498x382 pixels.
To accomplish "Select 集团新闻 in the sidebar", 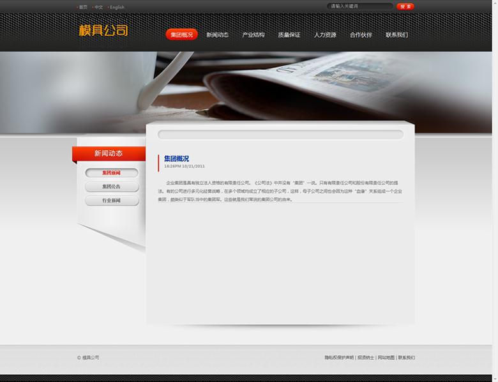I will pos(111,172).
